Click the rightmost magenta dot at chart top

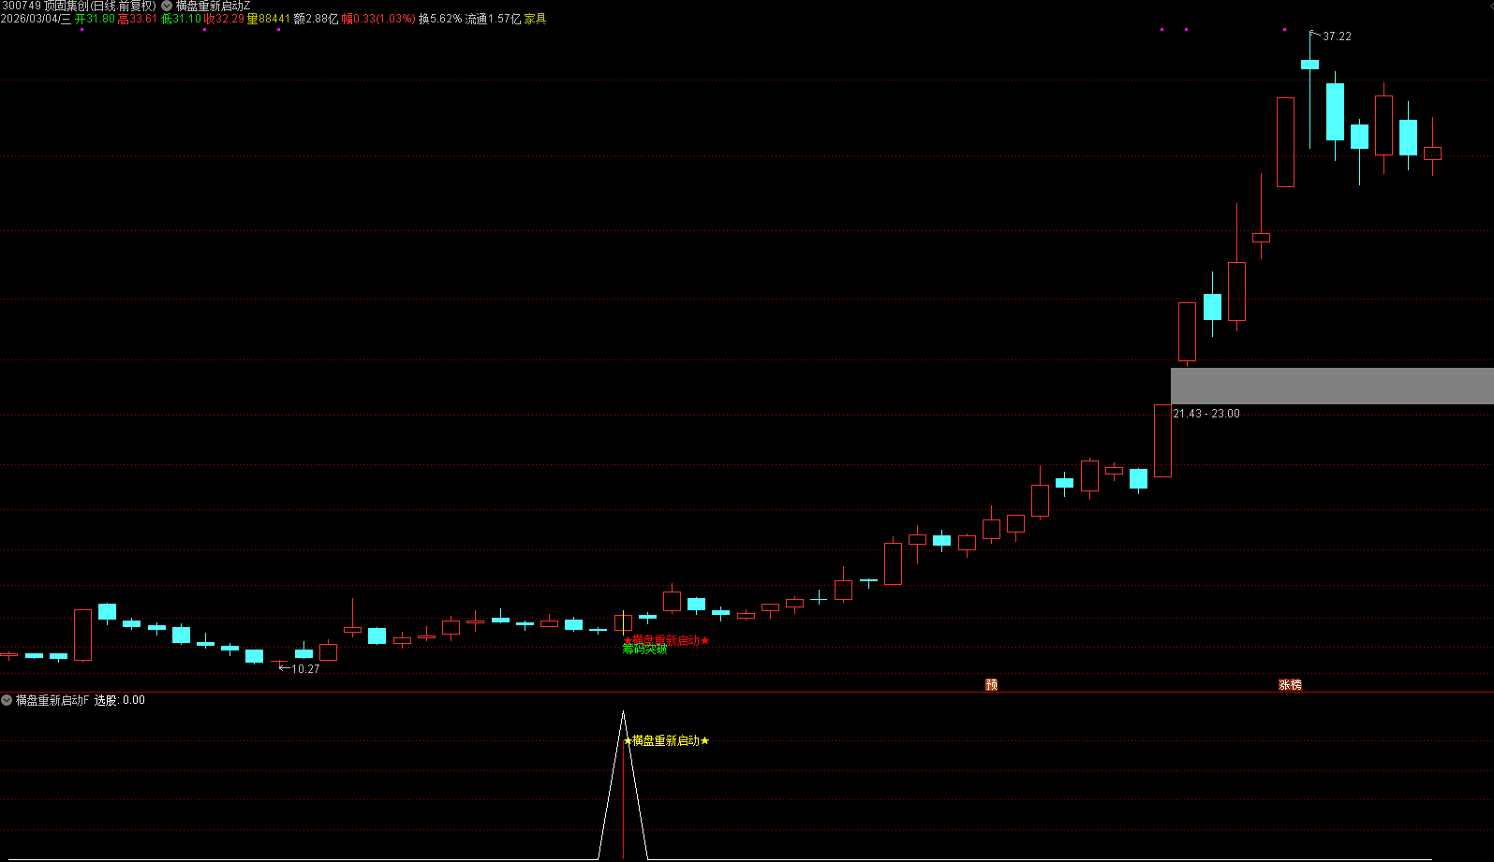pyautogui.click(x=1284, y=30)
